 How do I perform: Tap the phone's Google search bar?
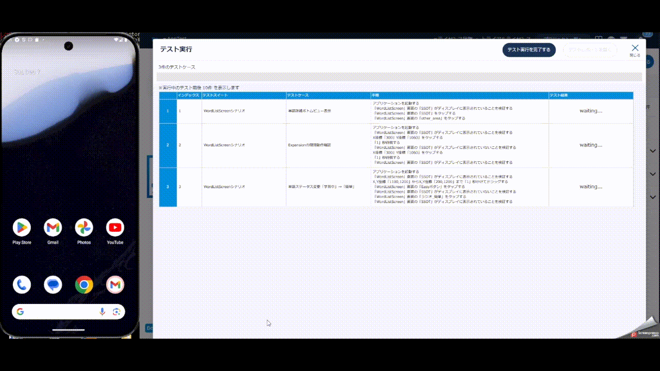click(x=68, y=312)
